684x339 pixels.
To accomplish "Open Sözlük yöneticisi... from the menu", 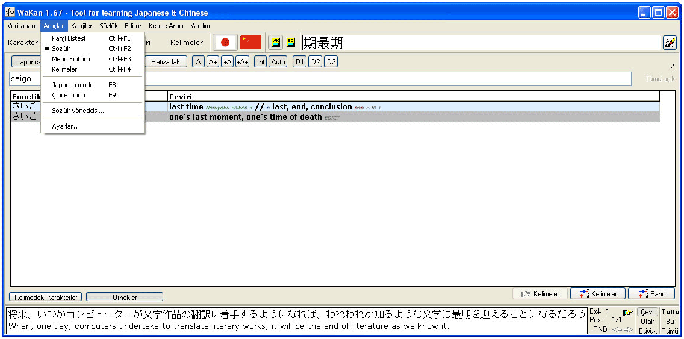I will click(x=93, y=111).
